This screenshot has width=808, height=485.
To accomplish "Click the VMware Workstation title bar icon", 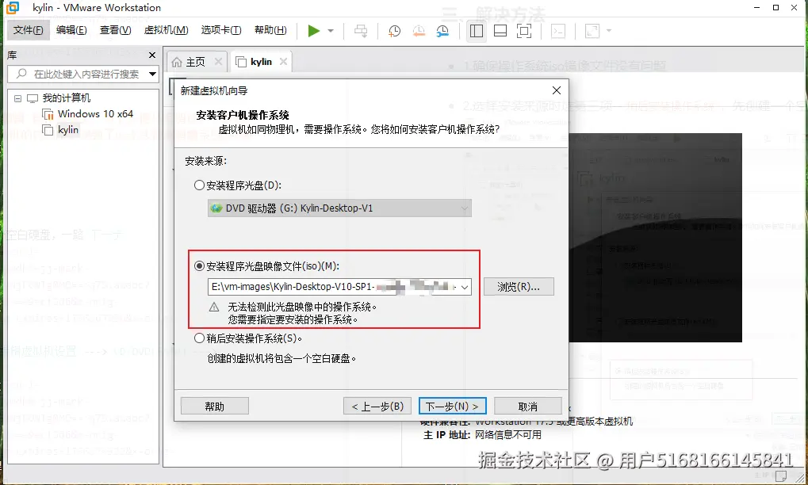I will click(13, 8).
